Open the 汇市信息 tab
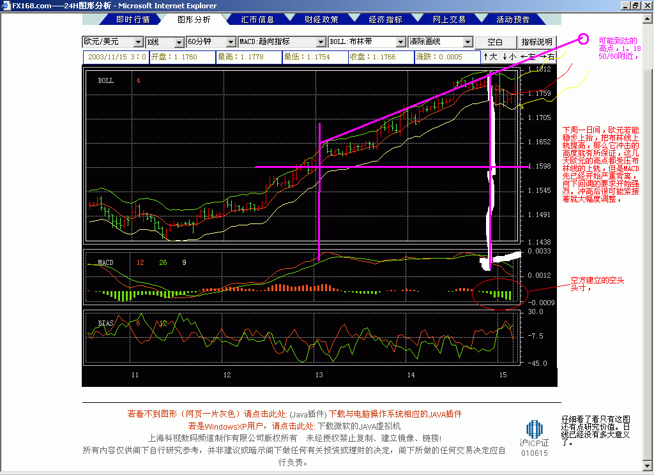The width and height of the screenshot is (654, 475). (x=257, y=20)
